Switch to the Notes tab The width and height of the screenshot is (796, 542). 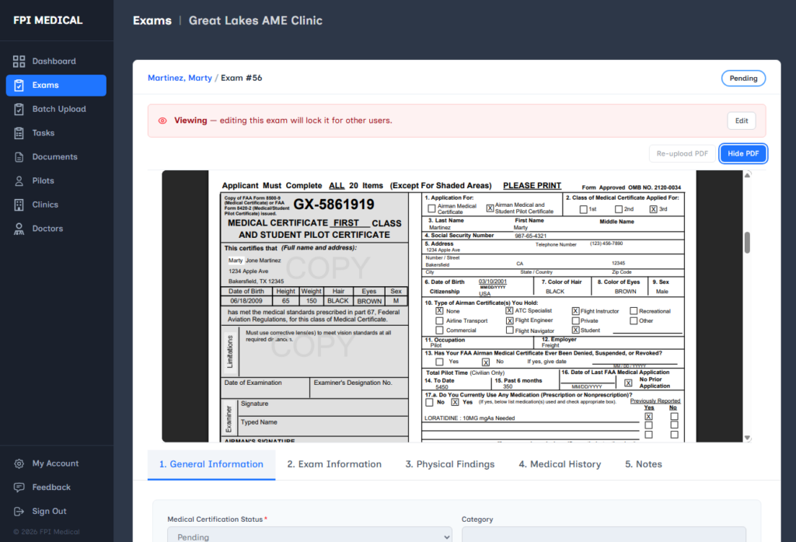(x=643, y=464)
